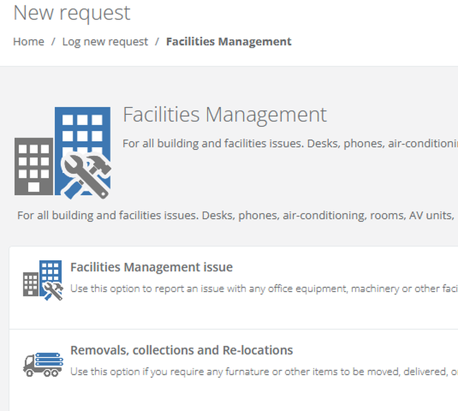
Task: Click the crossed wrench and hammer in the large icon
Action: tap(86, 176)
